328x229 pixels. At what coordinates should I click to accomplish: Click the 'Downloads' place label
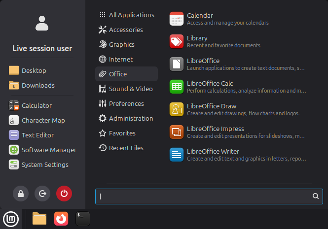38,85
